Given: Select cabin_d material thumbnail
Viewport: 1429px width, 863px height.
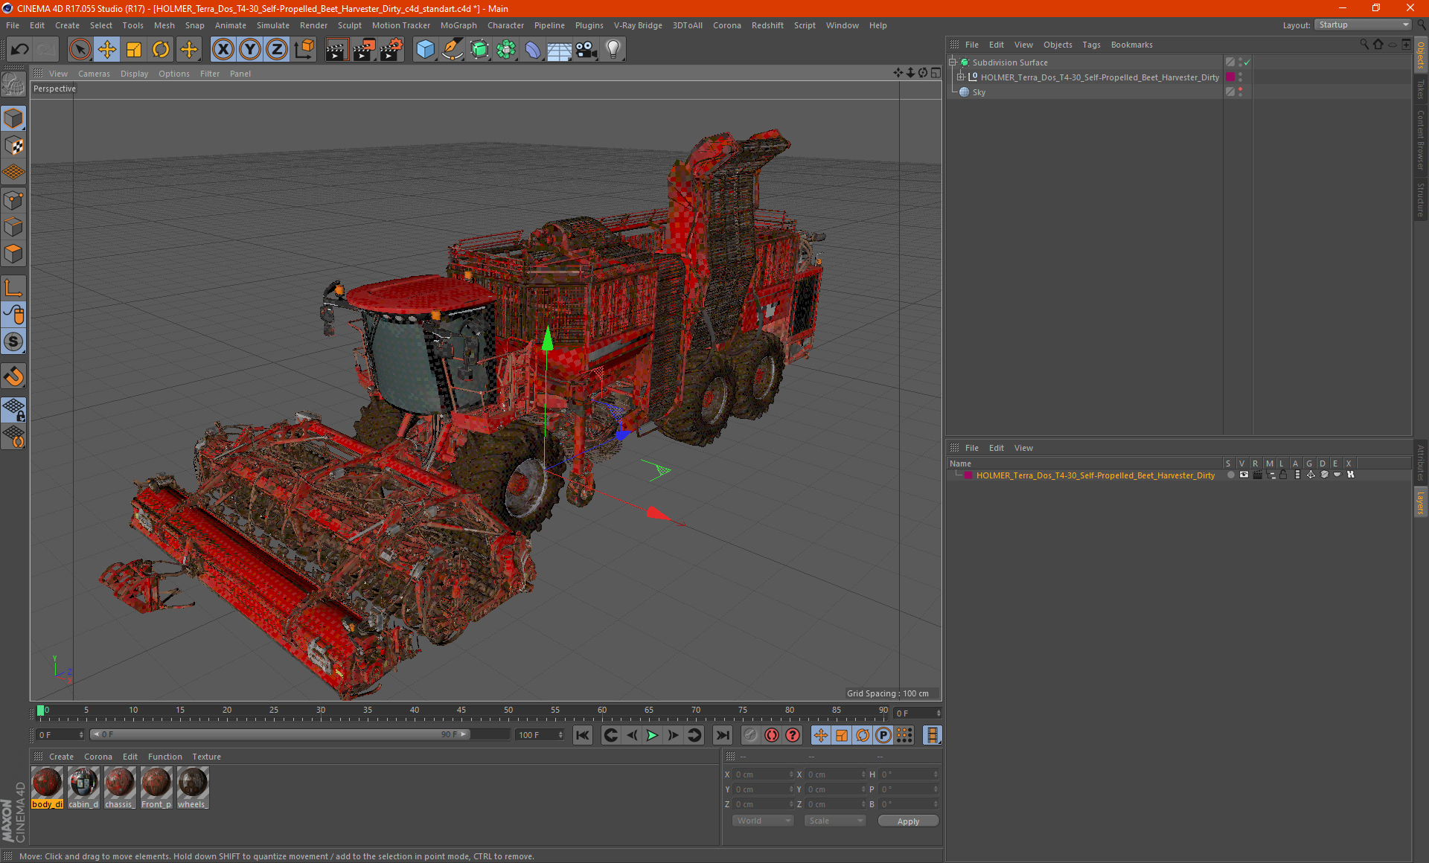Looking at the screenshot, I should (x=83, y=789).
